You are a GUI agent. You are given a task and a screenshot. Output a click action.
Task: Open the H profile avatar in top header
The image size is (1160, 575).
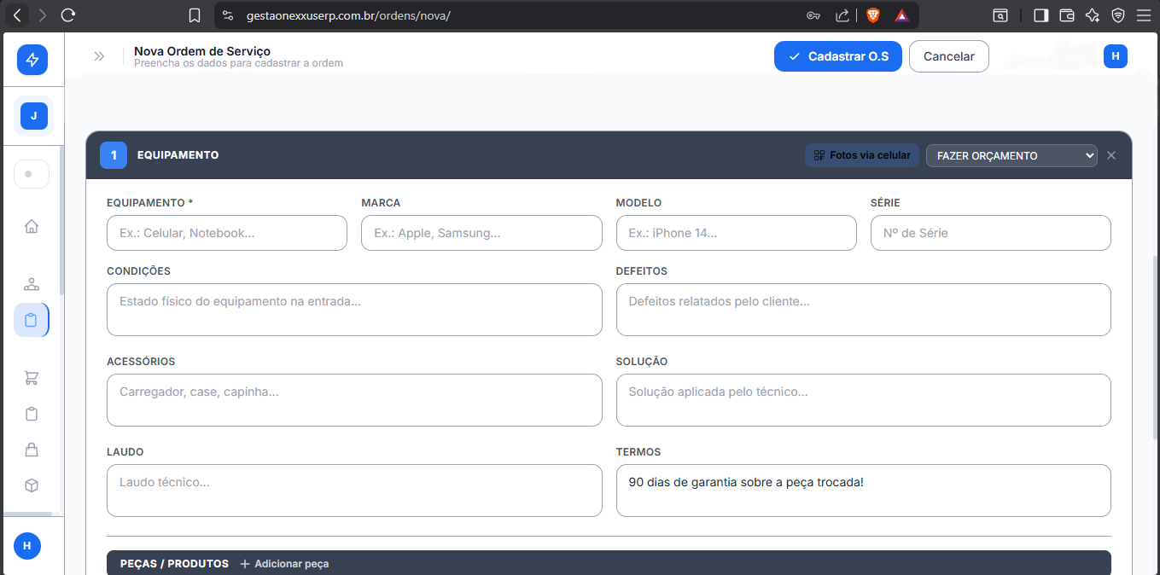pyautogui.click(x=1116, y=56)
